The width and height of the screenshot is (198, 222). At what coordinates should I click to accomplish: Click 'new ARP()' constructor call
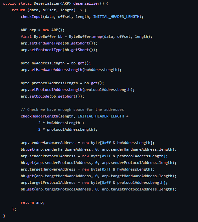53,30
